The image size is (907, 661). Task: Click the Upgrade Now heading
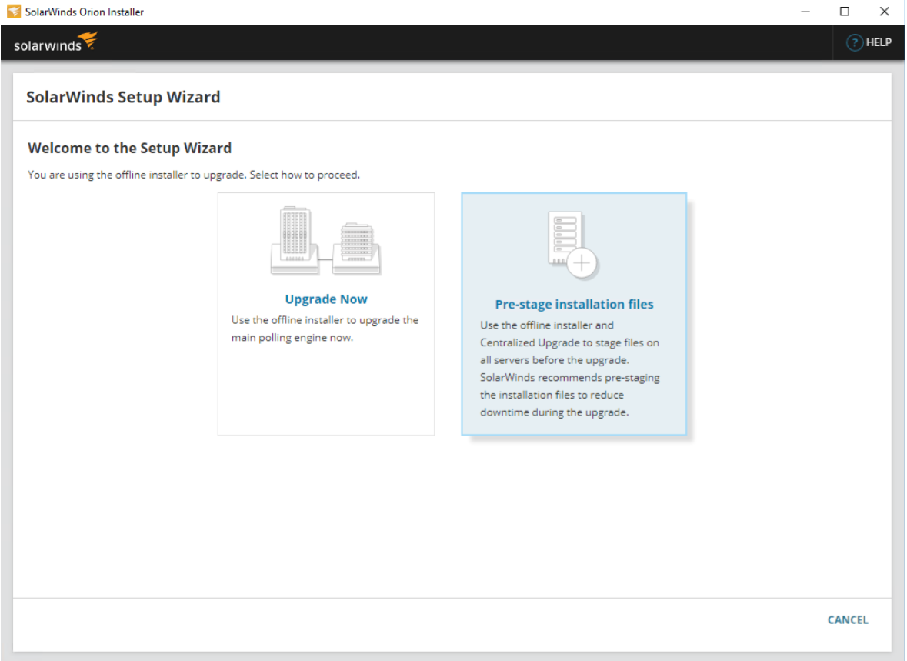click(x=326, y=299)
